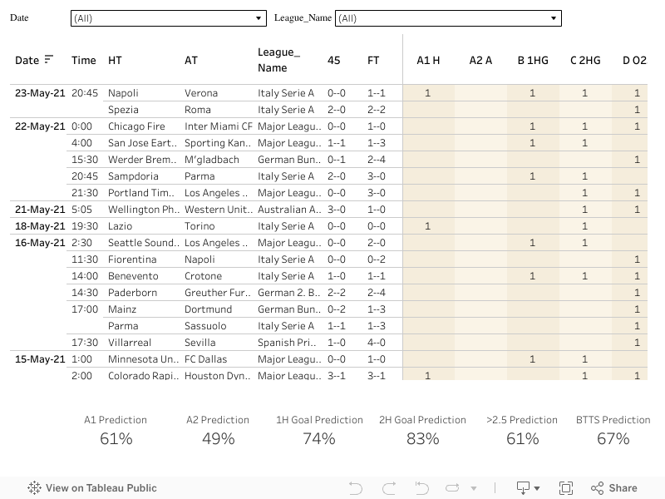Image resolution: width=665 pixels, height=499 pixels.
Task: Select the A1 H column header
Action: coord(428,60)
